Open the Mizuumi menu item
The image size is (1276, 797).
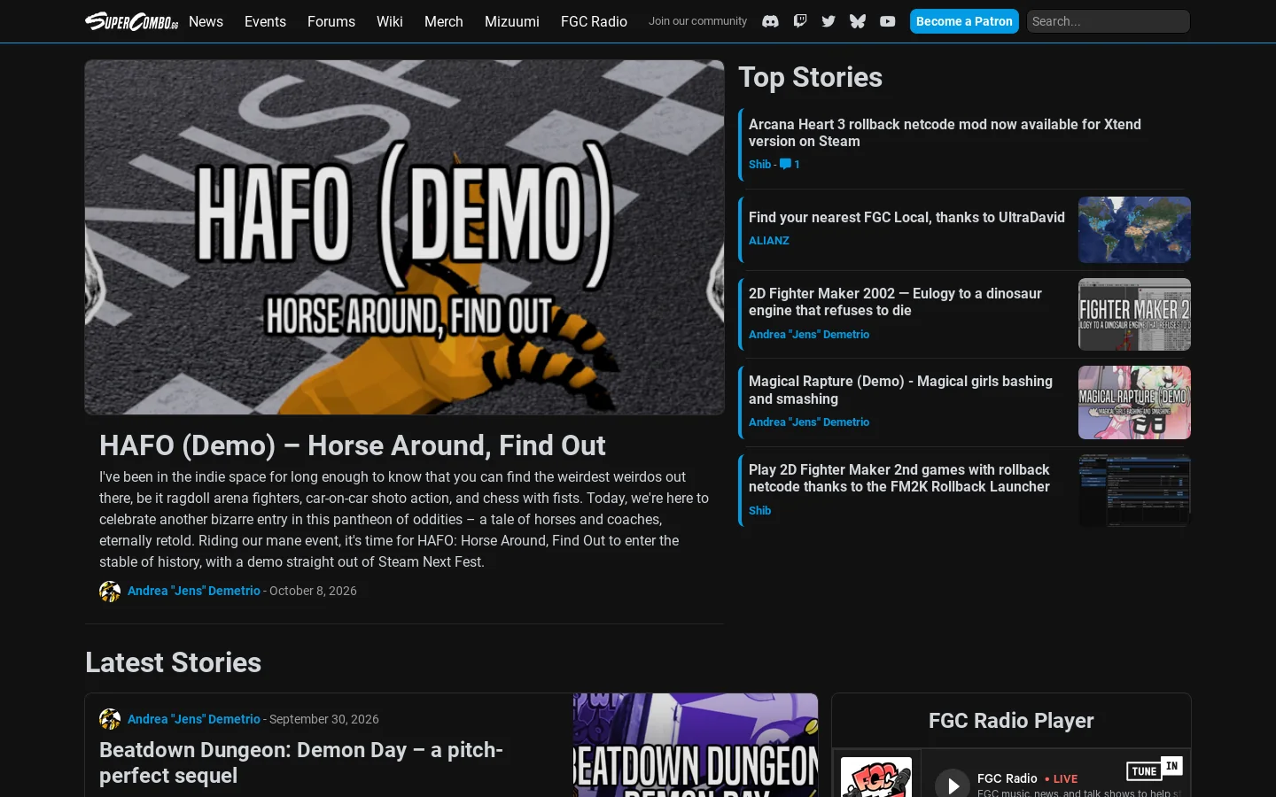[x=512, y=21]
